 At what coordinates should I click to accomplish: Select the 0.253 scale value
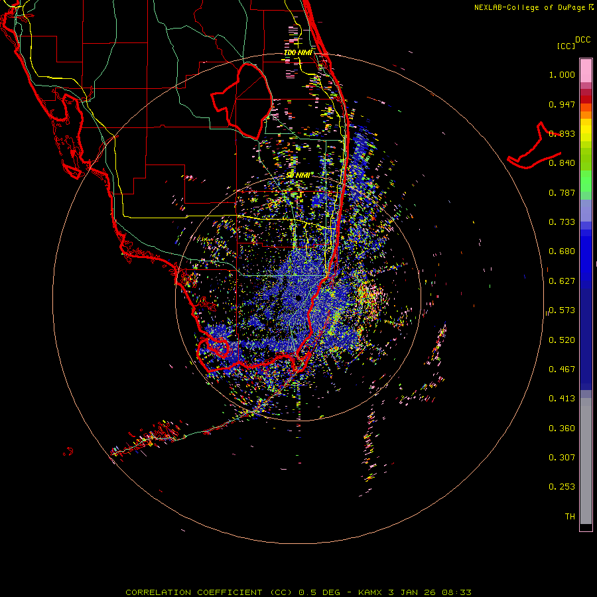[562, 487]
